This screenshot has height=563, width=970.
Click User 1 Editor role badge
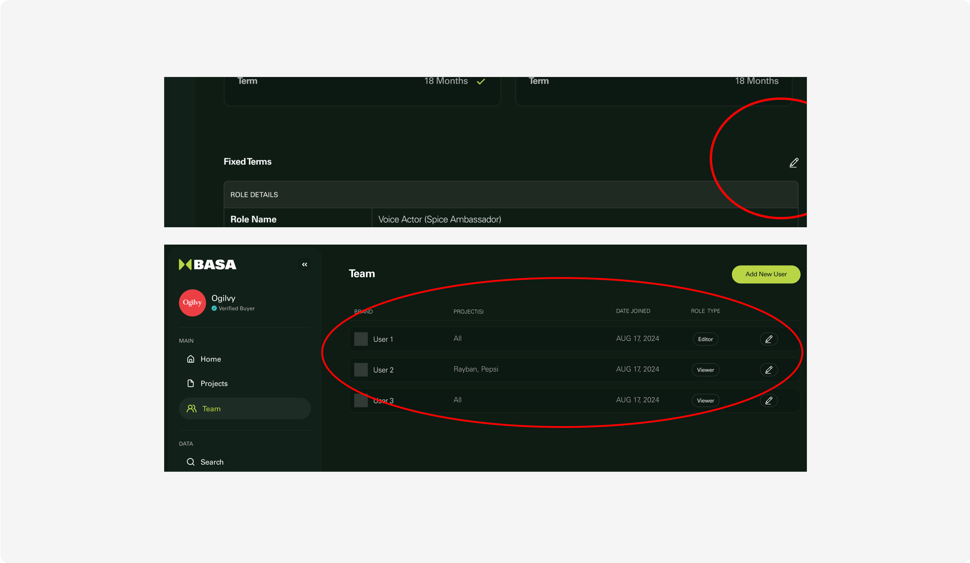pos(705,339)
